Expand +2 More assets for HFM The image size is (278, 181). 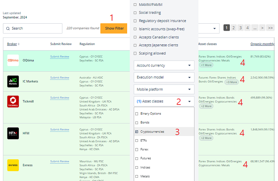point(206,138)
